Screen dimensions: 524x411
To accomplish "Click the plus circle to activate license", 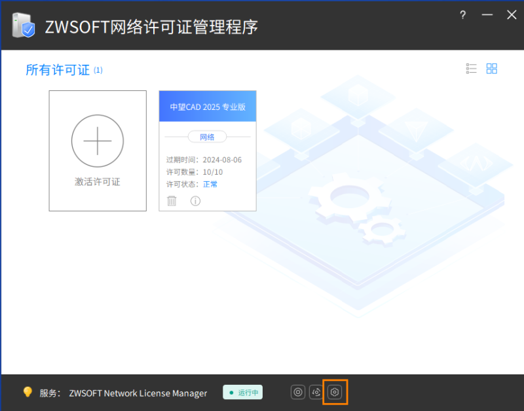I will (97, 140).
